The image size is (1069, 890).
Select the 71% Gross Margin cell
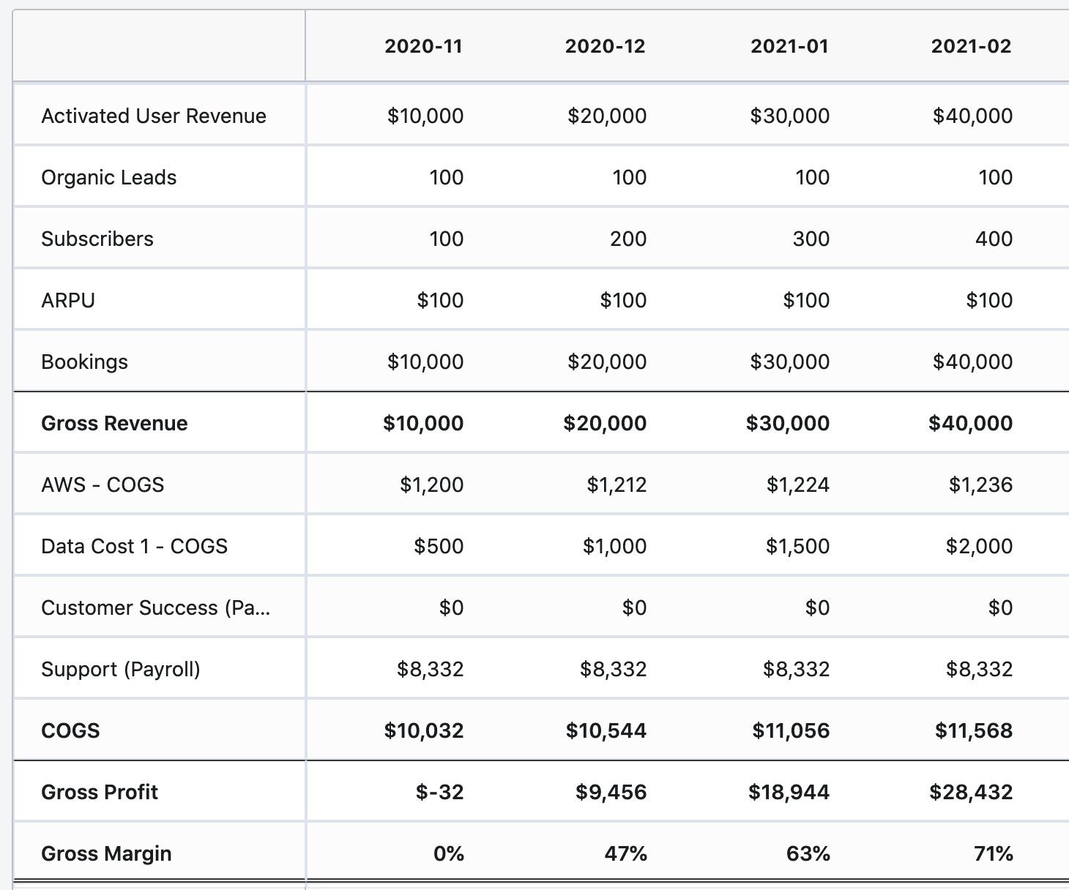coord(994,853)
